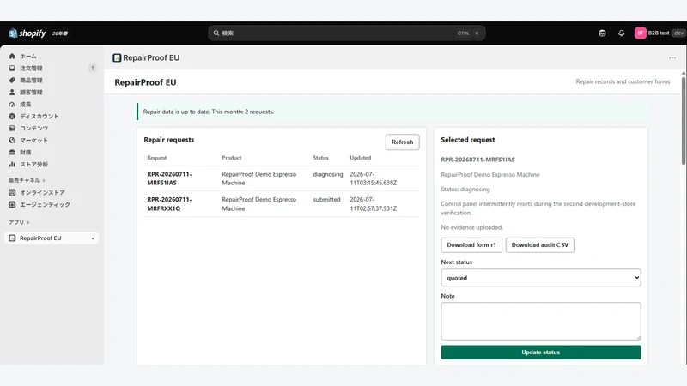
Task: Open notifications bell
Action: point(621,33)
